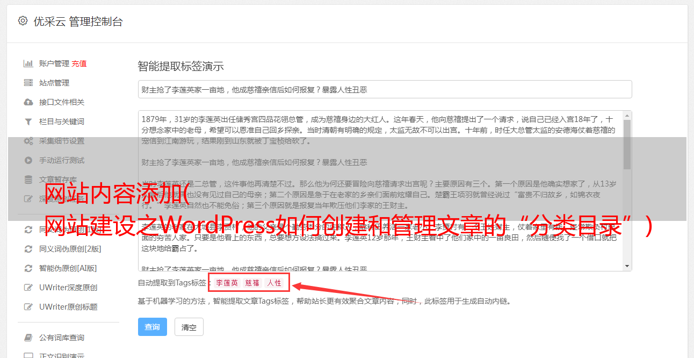Click the filter icon for 栏目与关键词
This screenshot has height=358, width=694.
[28, 121]
